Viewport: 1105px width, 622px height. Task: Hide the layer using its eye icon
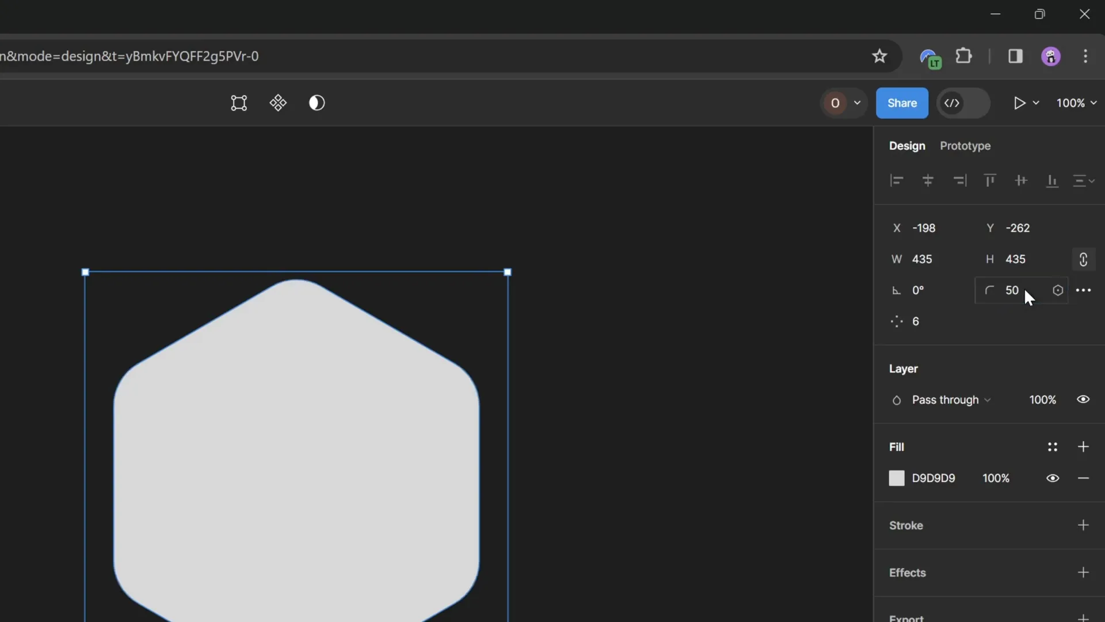(x=1083, y=400)
